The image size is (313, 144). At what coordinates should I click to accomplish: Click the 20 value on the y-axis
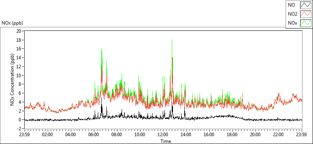pyautogui.click(x=19, y=31)
